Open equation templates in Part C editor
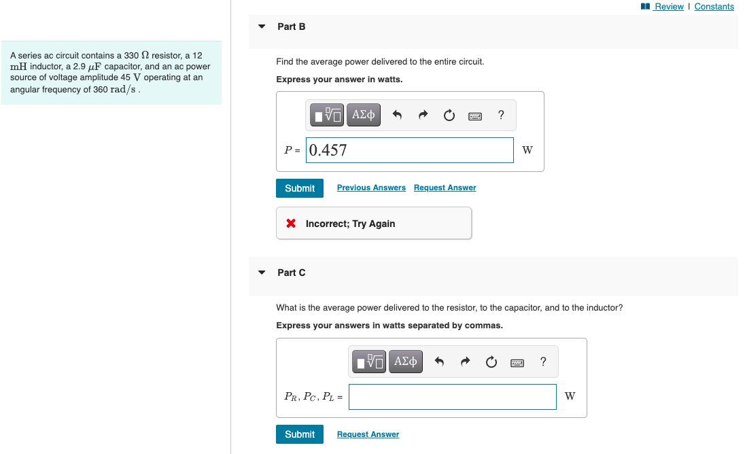Viewport: 745px width, 454px height. 369,362
